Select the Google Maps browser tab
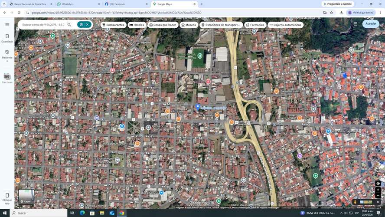This screenshot has height=217, width=385. tap(174, 4)
